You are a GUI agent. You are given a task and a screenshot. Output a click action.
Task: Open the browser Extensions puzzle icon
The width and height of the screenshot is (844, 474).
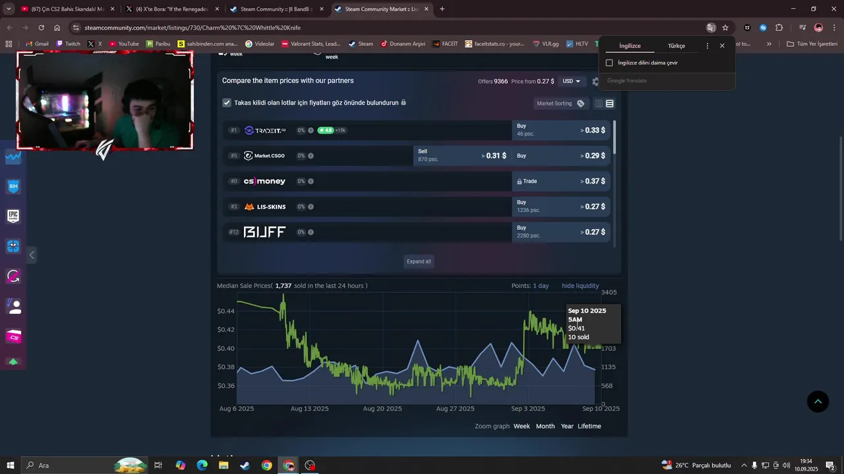point(779,28)
